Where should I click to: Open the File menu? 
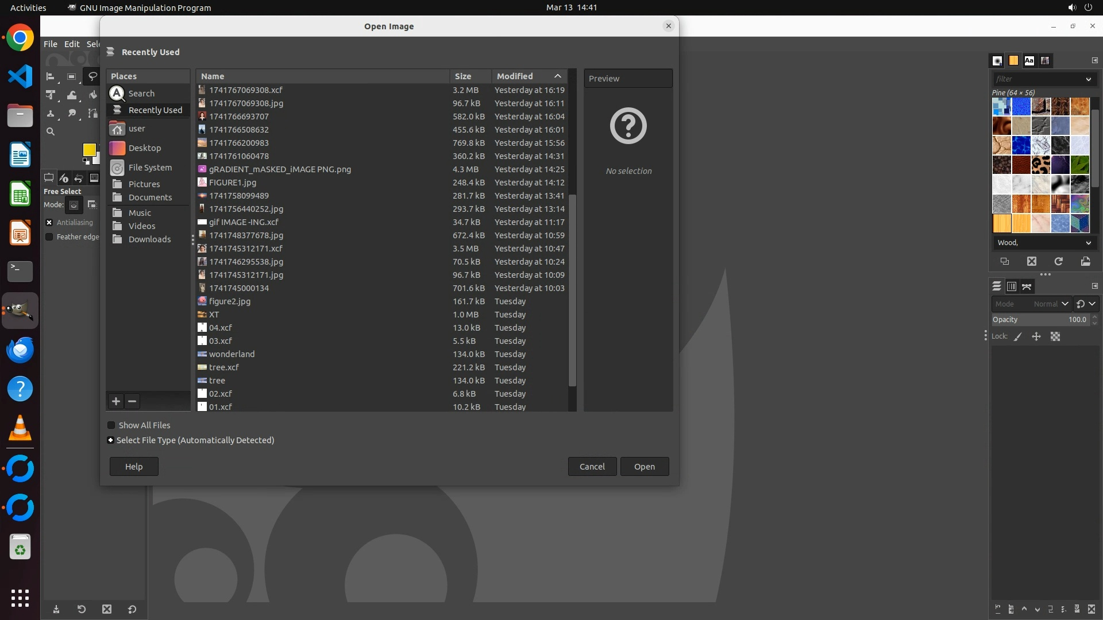tap(51, 44)
